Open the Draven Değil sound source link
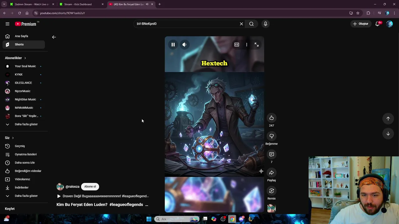 [103, 196]
